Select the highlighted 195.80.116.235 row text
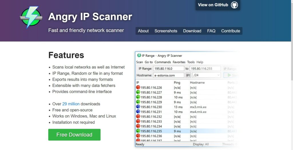Image resolution: width=293 pixels, height=150 pixels. tap(151, 131)
